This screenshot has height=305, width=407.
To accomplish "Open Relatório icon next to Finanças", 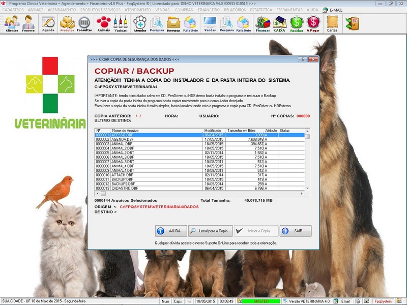I will [x=244, y=24].
